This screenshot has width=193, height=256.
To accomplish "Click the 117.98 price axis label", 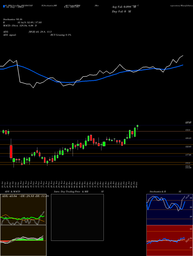I will pos(188,155).
